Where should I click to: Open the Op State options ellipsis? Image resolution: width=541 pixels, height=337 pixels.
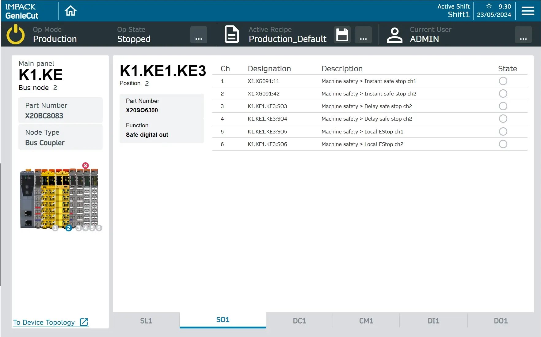click(199, 34)
